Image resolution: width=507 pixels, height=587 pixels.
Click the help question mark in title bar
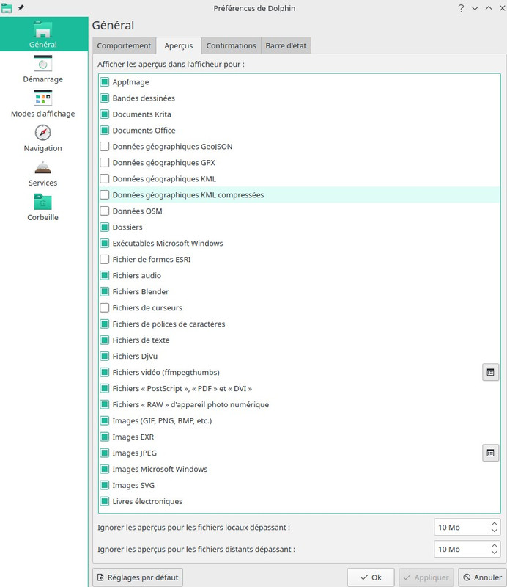tap(461, 8)
